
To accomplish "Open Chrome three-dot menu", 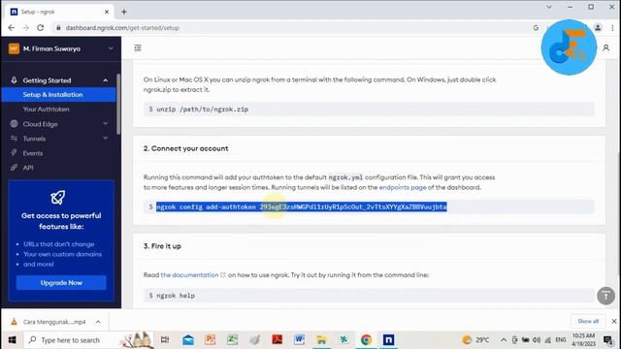I will point(612,28).
